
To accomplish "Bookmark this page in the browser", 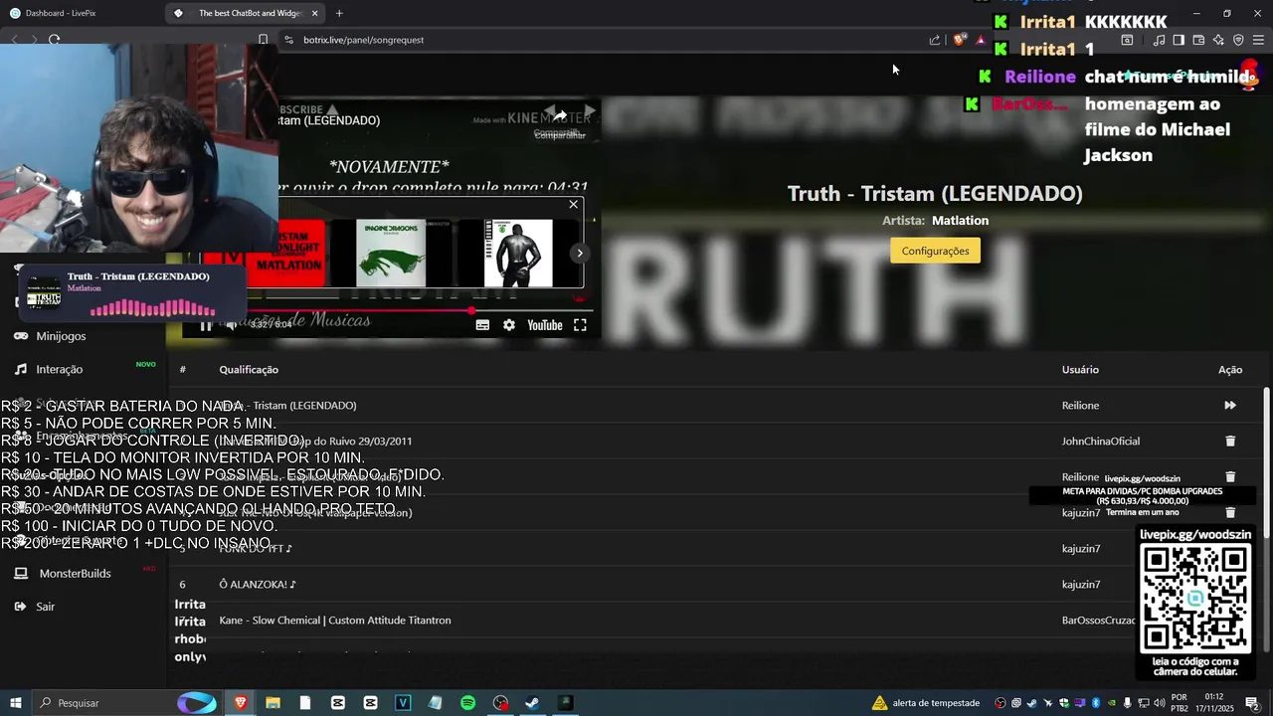I will pos(263,40).
